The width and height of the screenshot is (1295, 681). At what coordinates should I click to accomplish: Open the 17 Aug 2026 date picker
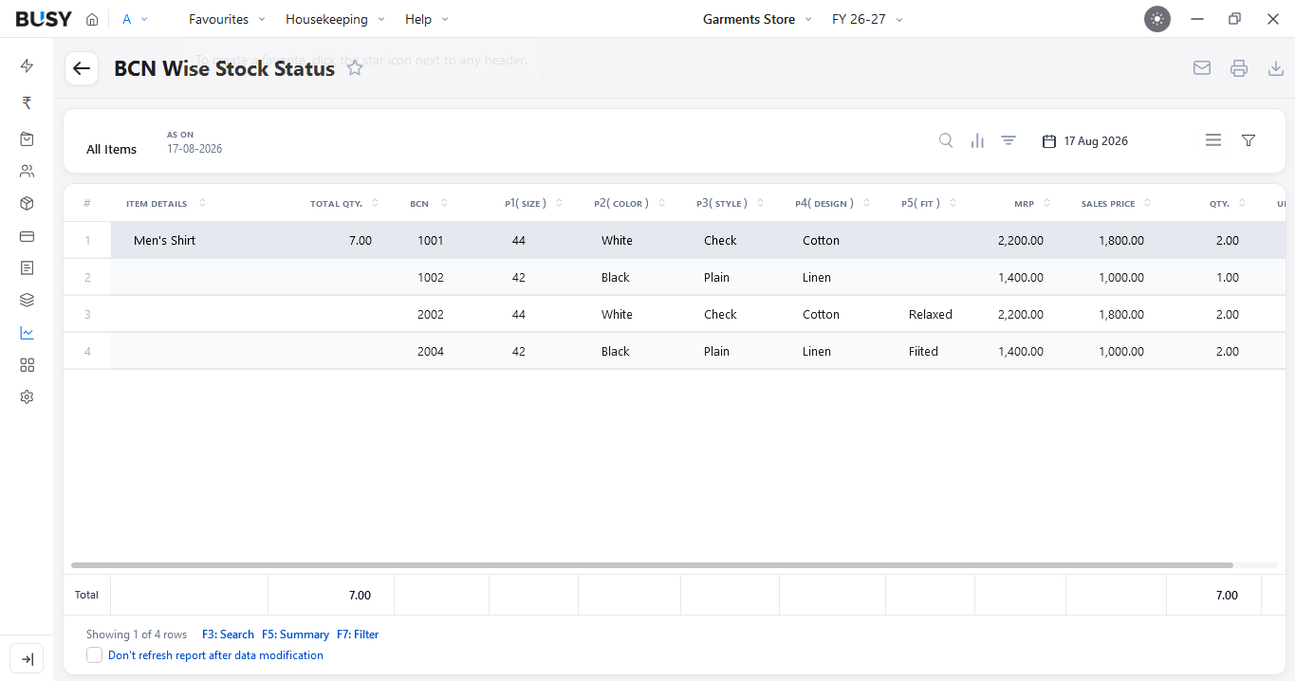[x=1085, y=141]
